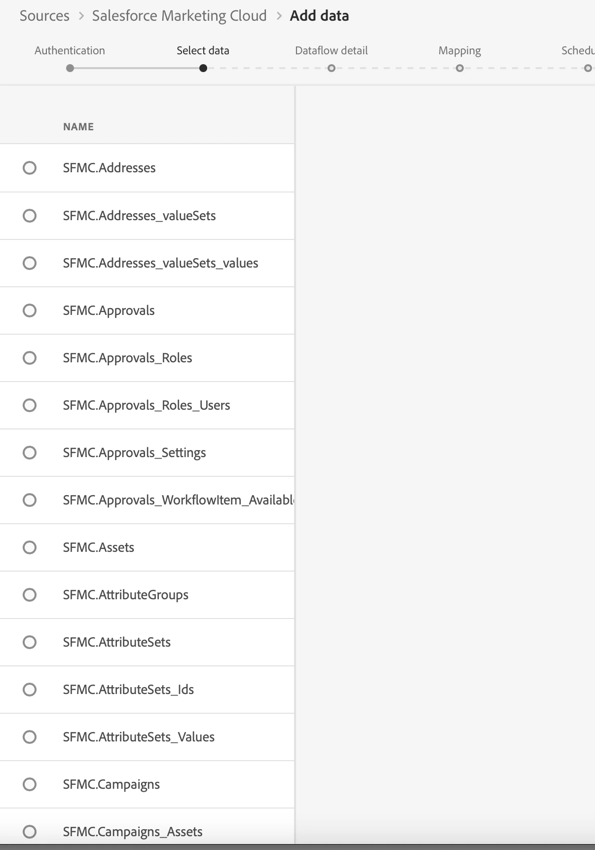Screen dimensions: 595x850
Task: Click the NAME column header
Action: click(78, 127)
